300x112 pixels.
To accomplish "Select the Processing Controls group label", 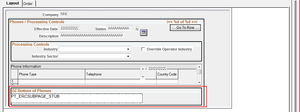I will click(x=30, y=45).
